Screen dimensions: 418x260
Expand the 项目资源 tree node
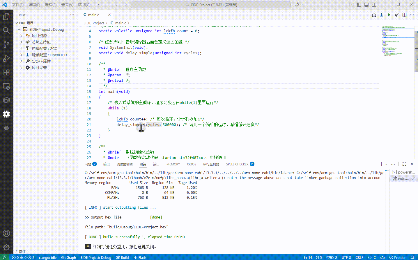(x=22, y=36)
